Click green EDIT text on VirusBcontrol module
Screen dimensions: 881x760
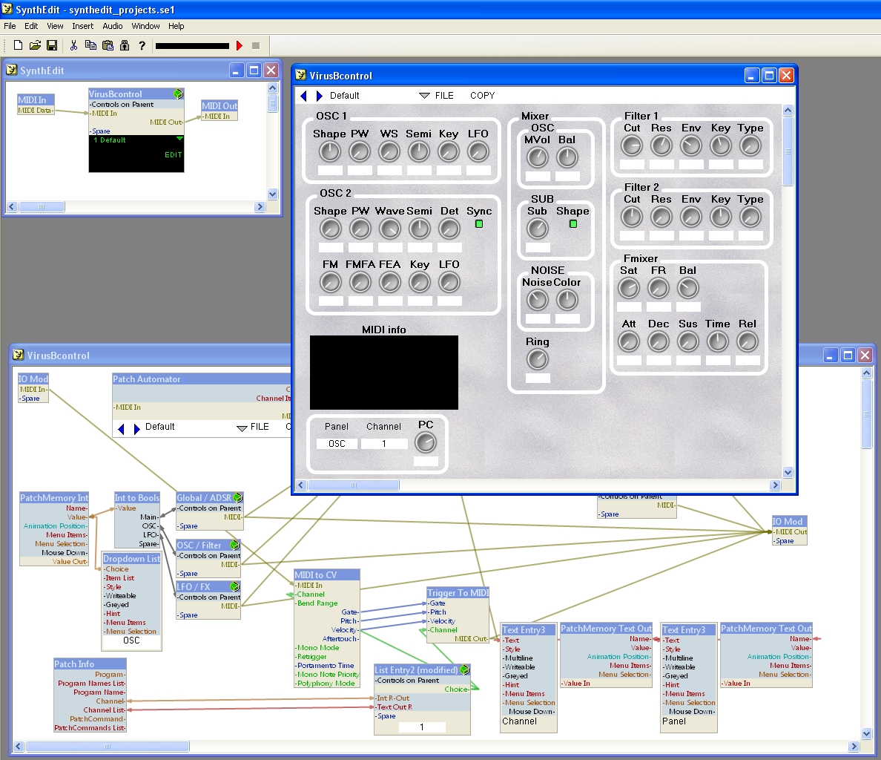tap(173, 154)
